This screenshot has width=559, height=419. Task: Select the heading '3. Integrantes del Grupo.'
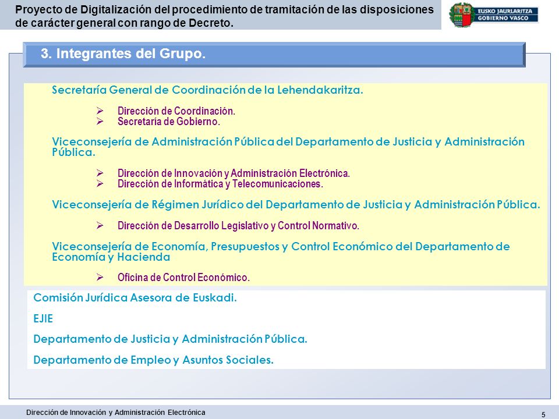pos(123,54)
